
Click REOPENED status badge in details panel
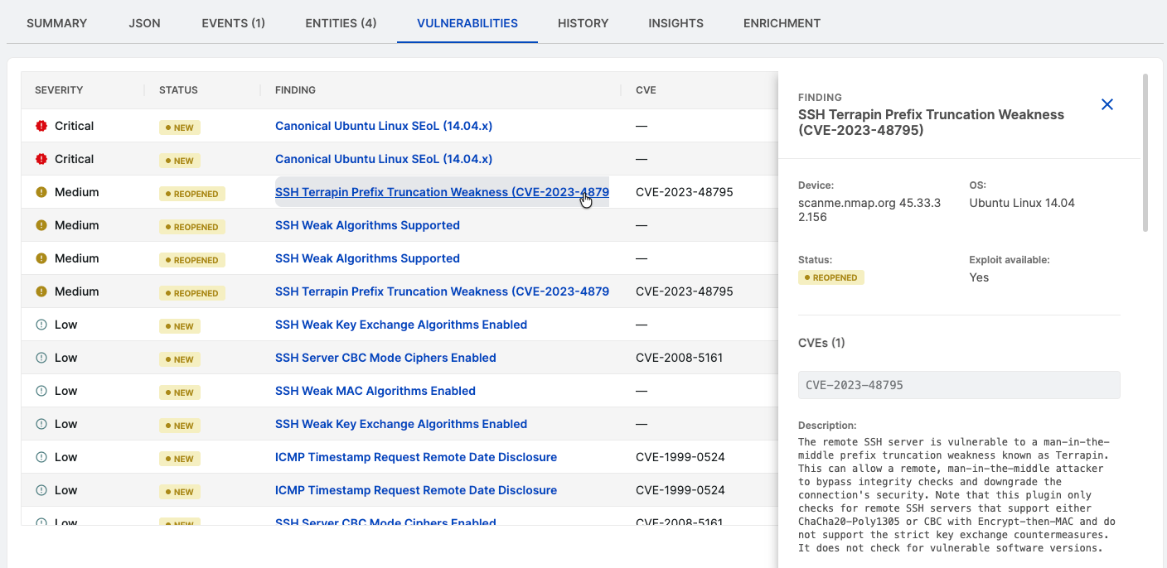click(x=831, y=277)
